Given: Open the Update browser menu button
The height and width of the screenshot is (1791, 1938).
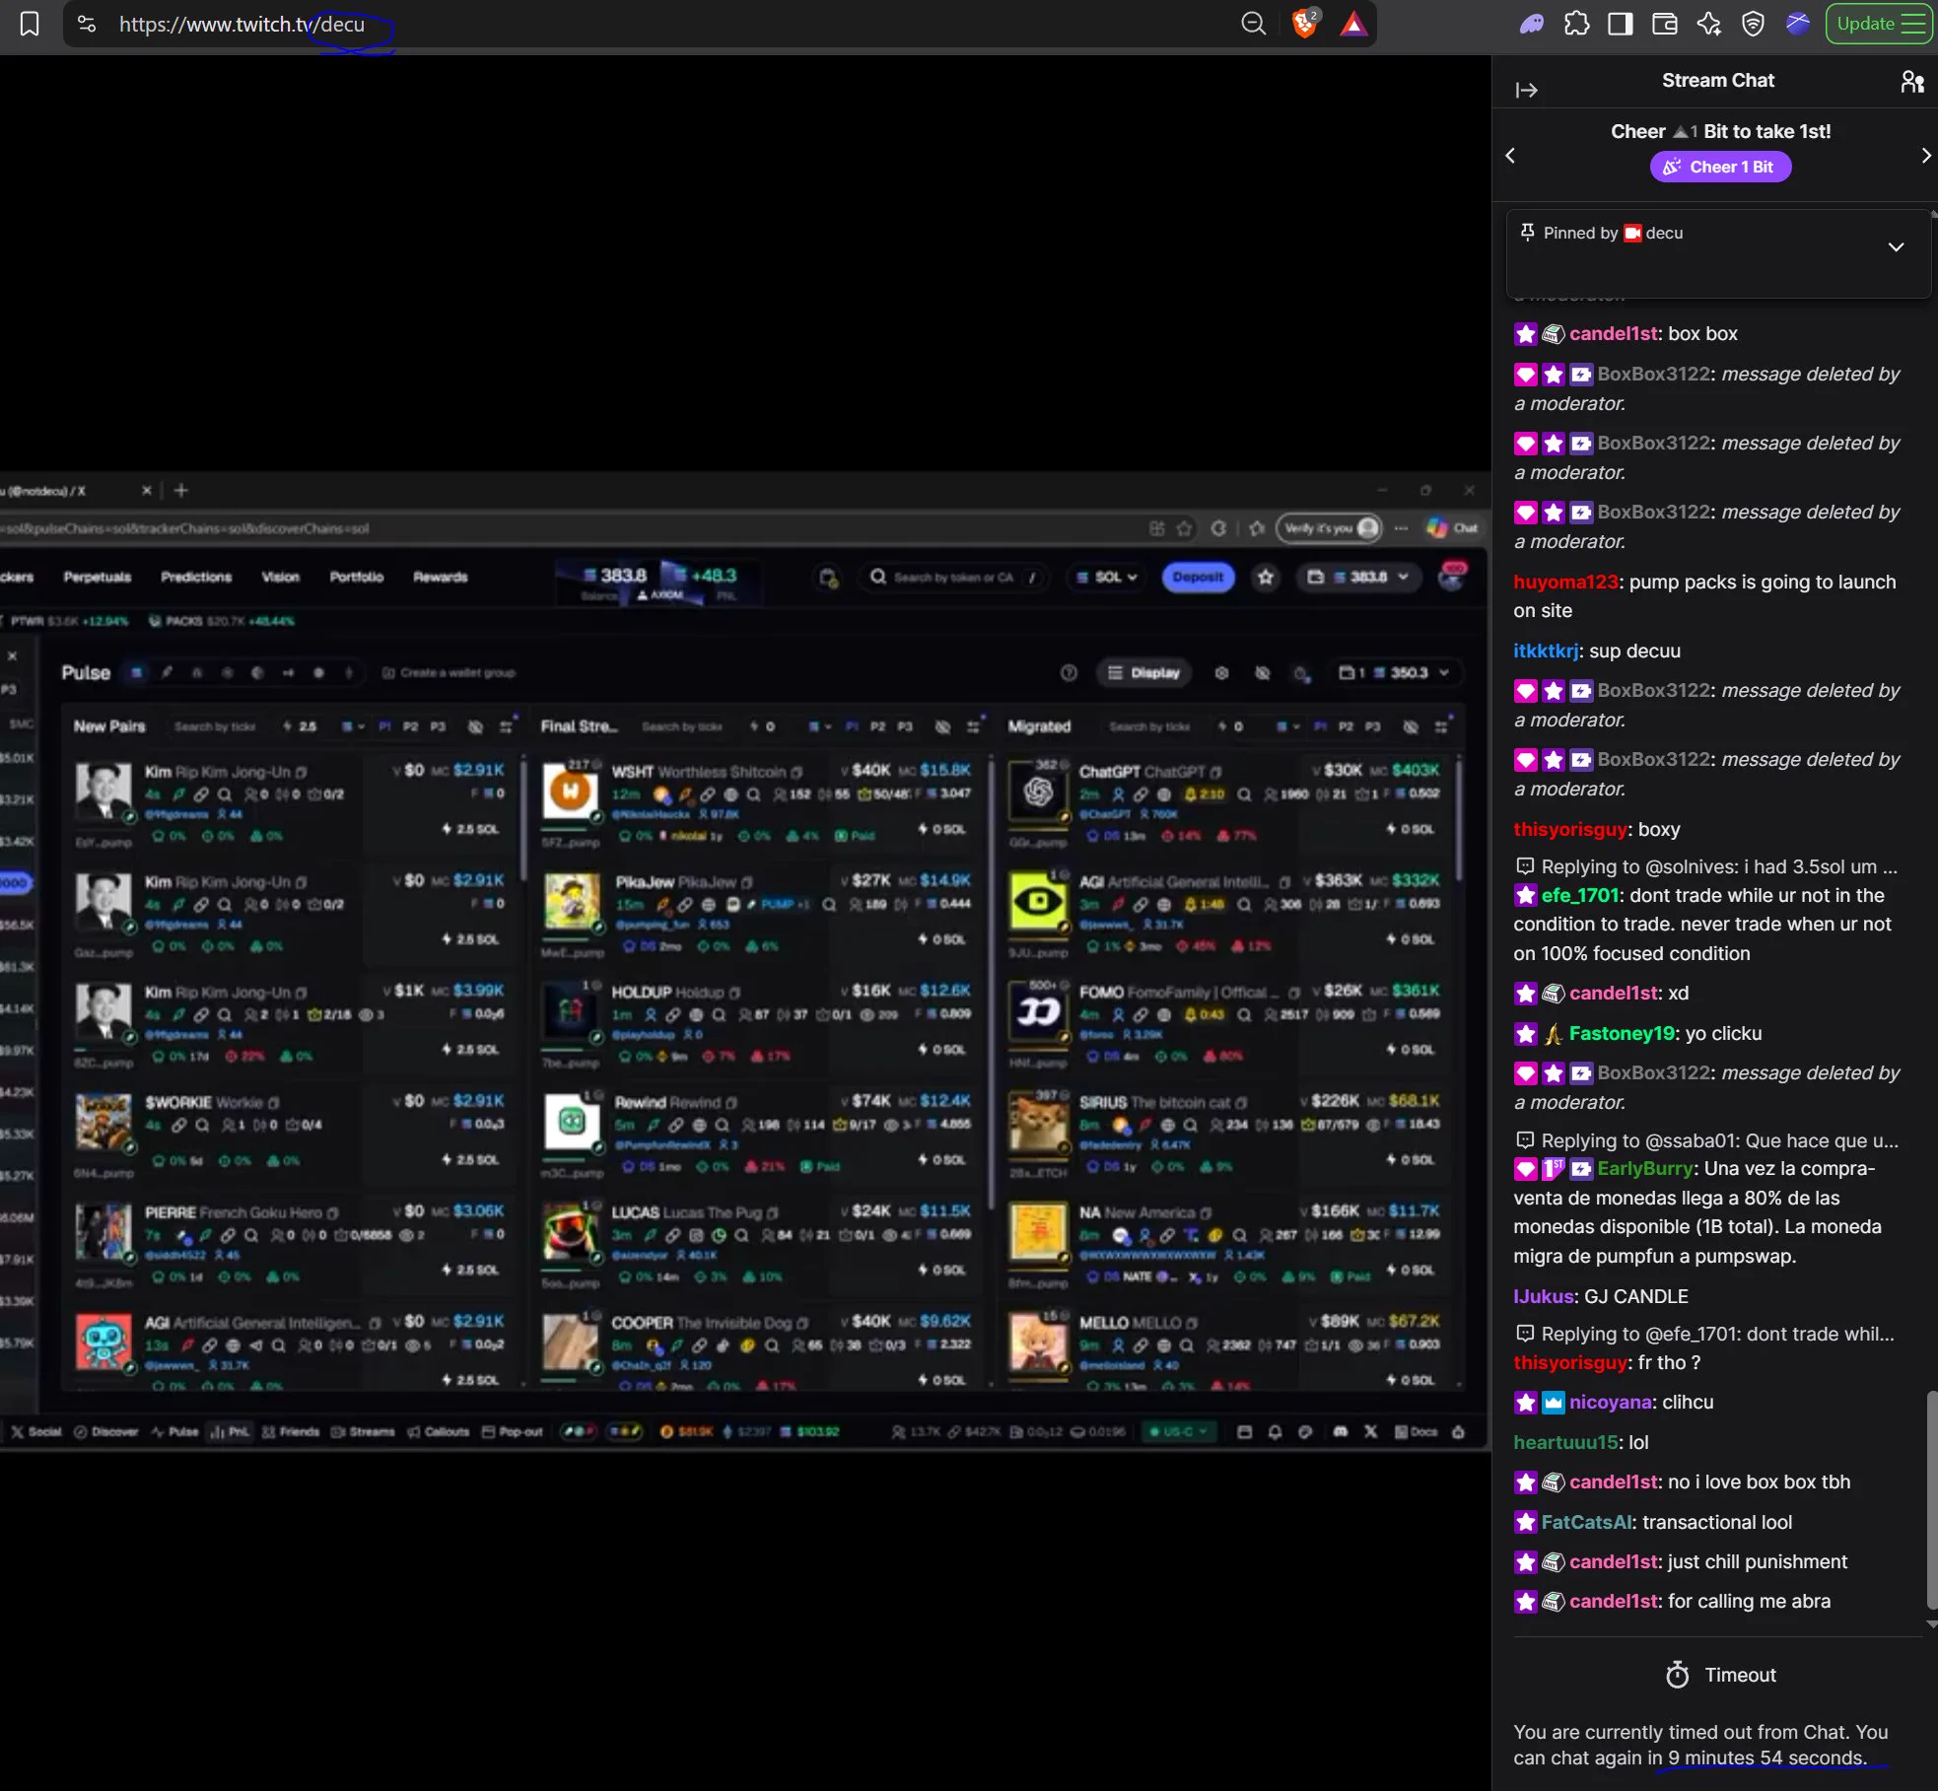Looking at the screenshot, I should (x=1879, y=24).
